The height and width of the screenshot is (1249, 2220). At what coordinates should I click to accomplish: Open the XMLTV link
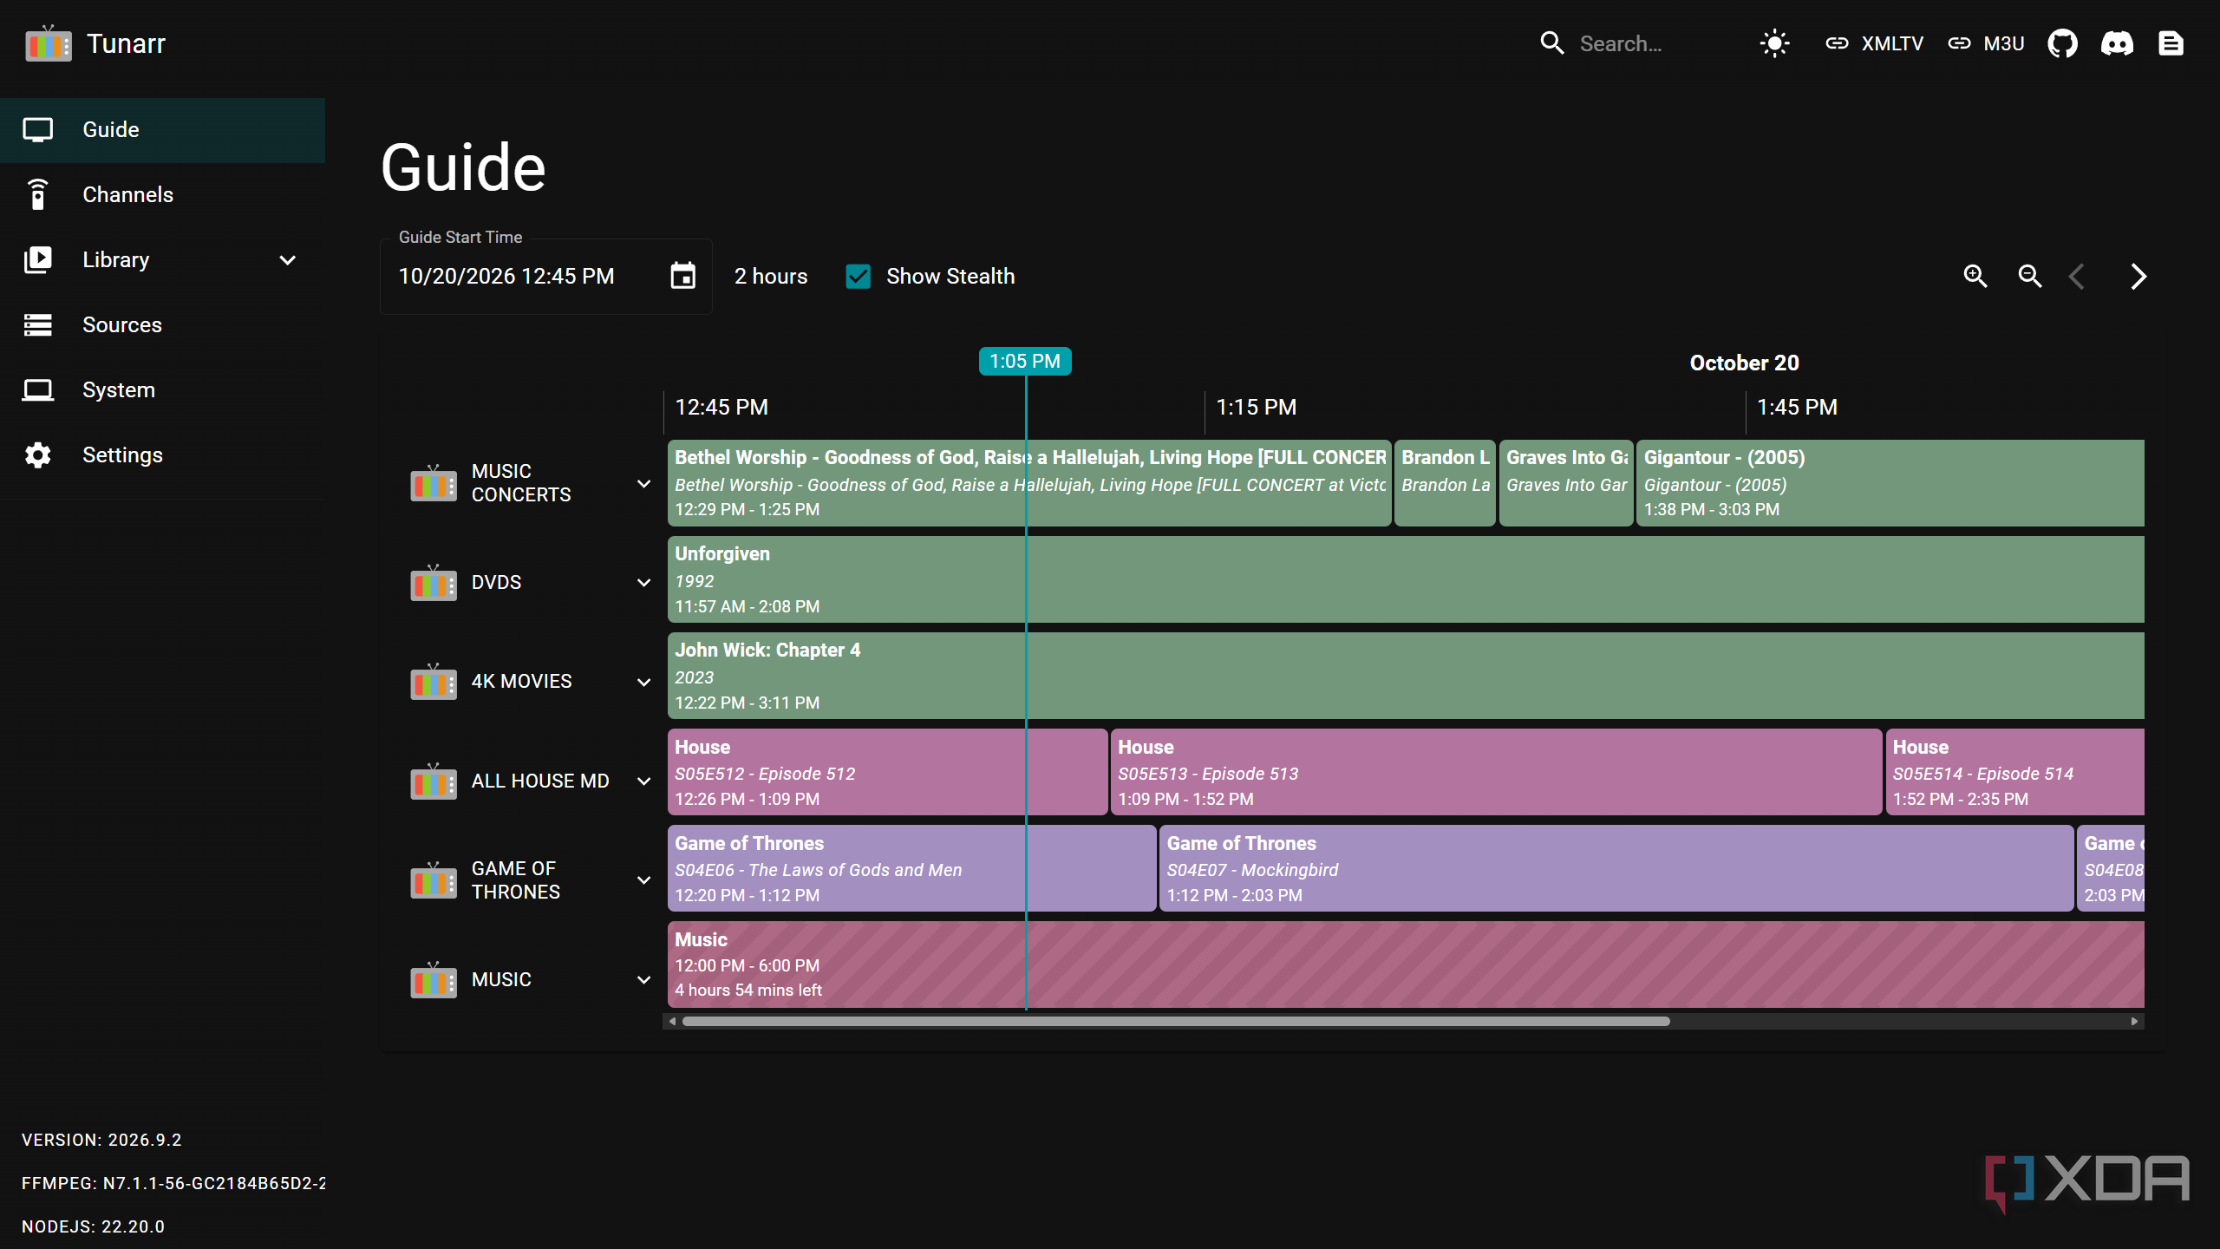click(x=1874, y=43)
